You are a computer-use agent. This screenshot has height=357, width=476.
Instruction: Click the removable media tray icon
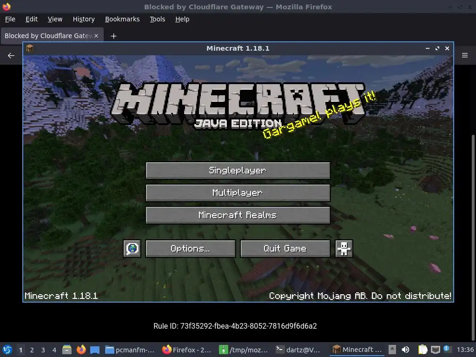392,350
